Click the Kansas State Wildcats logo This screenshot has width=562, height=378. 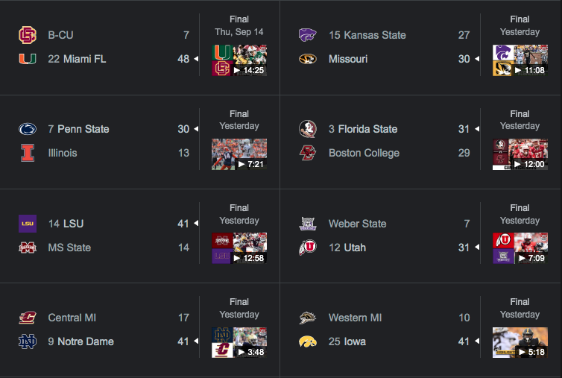308,35
